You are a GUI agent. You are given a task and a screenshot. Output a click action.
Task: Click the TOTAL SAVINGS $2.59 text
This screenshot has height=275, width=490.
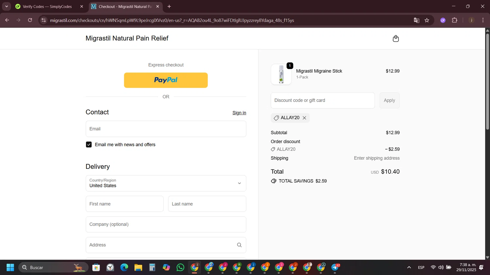[x=302, y=181]
